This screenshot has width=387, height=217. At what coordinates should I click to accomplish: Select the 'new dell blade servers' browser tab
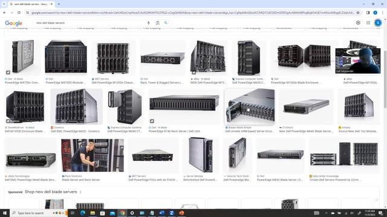31,4
